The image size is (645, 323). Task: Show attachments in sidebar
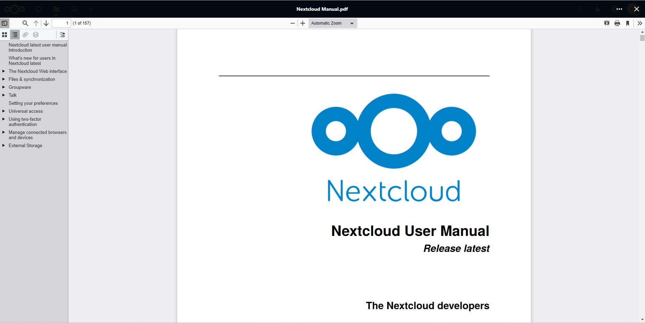point(25,35)
